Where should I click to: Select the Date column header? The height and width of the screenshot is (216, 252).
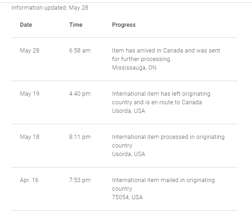[x=26, y=25]
